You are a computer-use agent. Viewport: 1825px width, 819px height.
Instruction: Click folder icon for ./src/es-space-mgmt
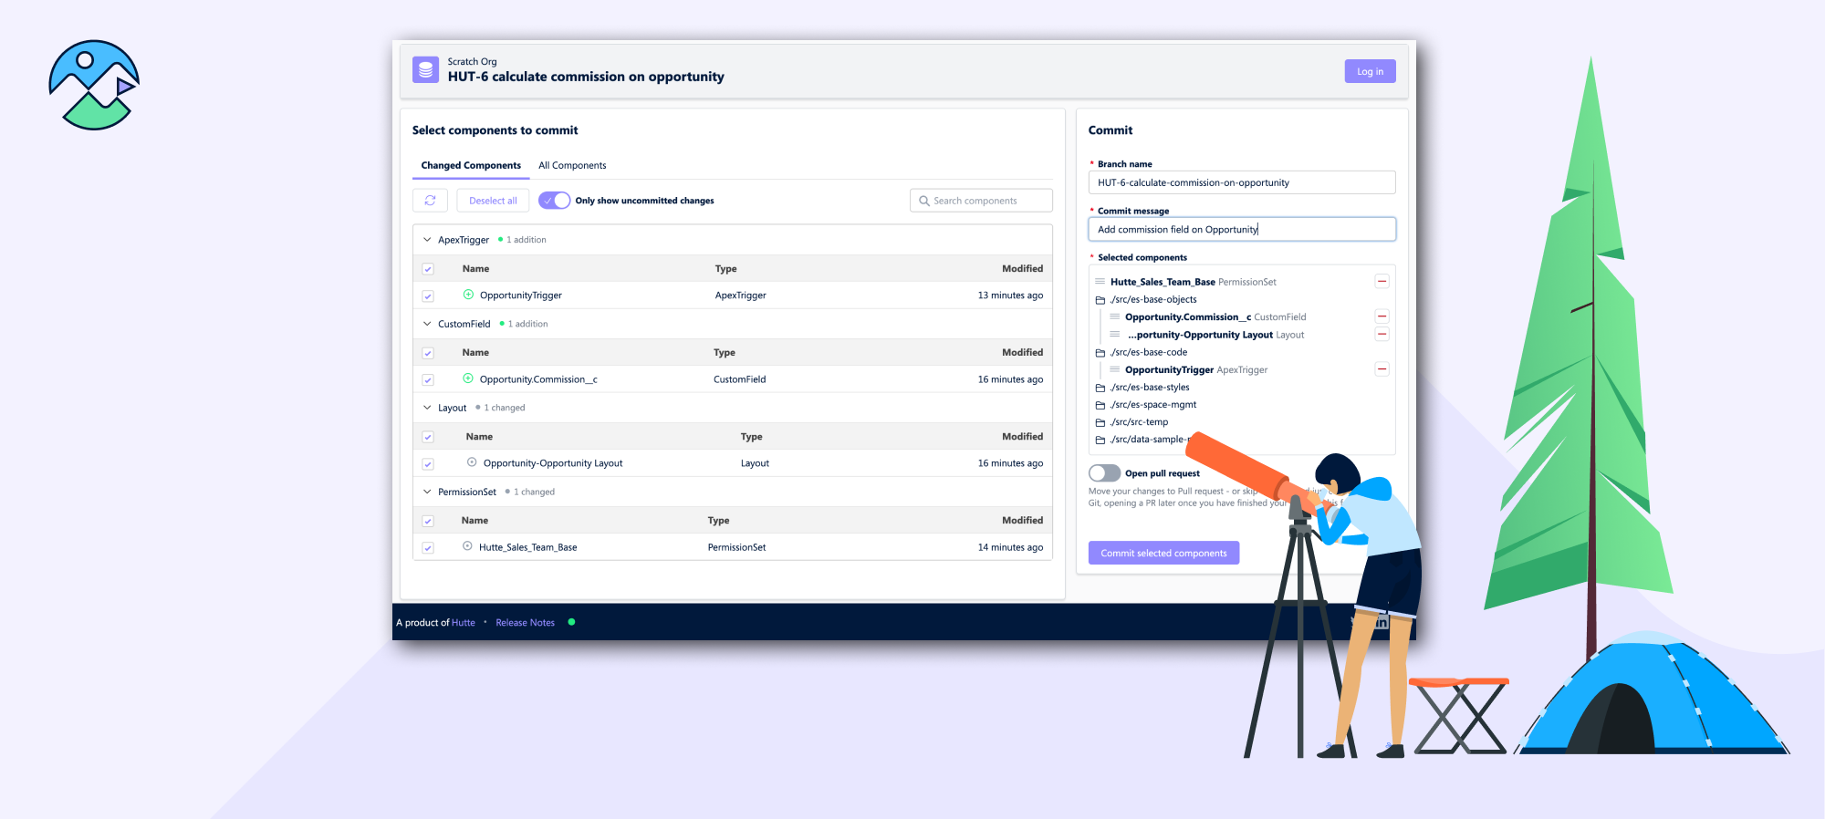(x=1100, y=405)
